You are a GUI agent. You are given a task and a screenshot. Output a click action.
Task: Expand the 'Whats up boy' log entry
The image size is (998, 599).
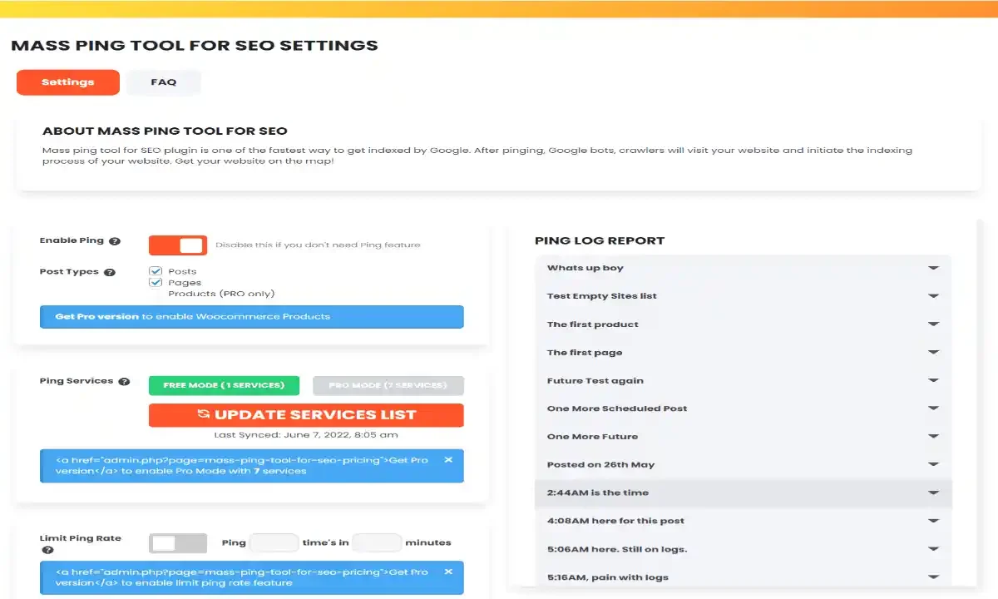pos(743,268)
